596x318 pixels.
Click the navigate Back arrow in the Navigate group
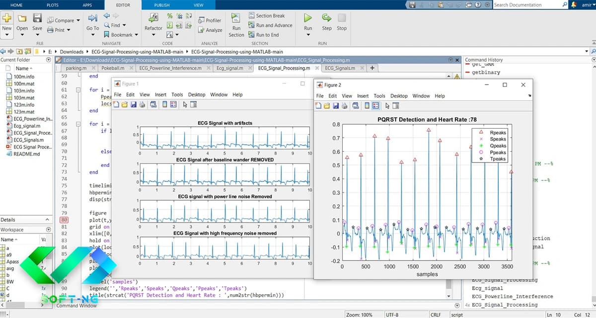click(x=107, y=16)
